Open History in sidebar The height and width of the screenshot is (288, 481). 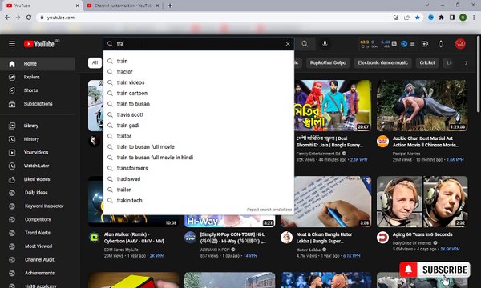38,139
